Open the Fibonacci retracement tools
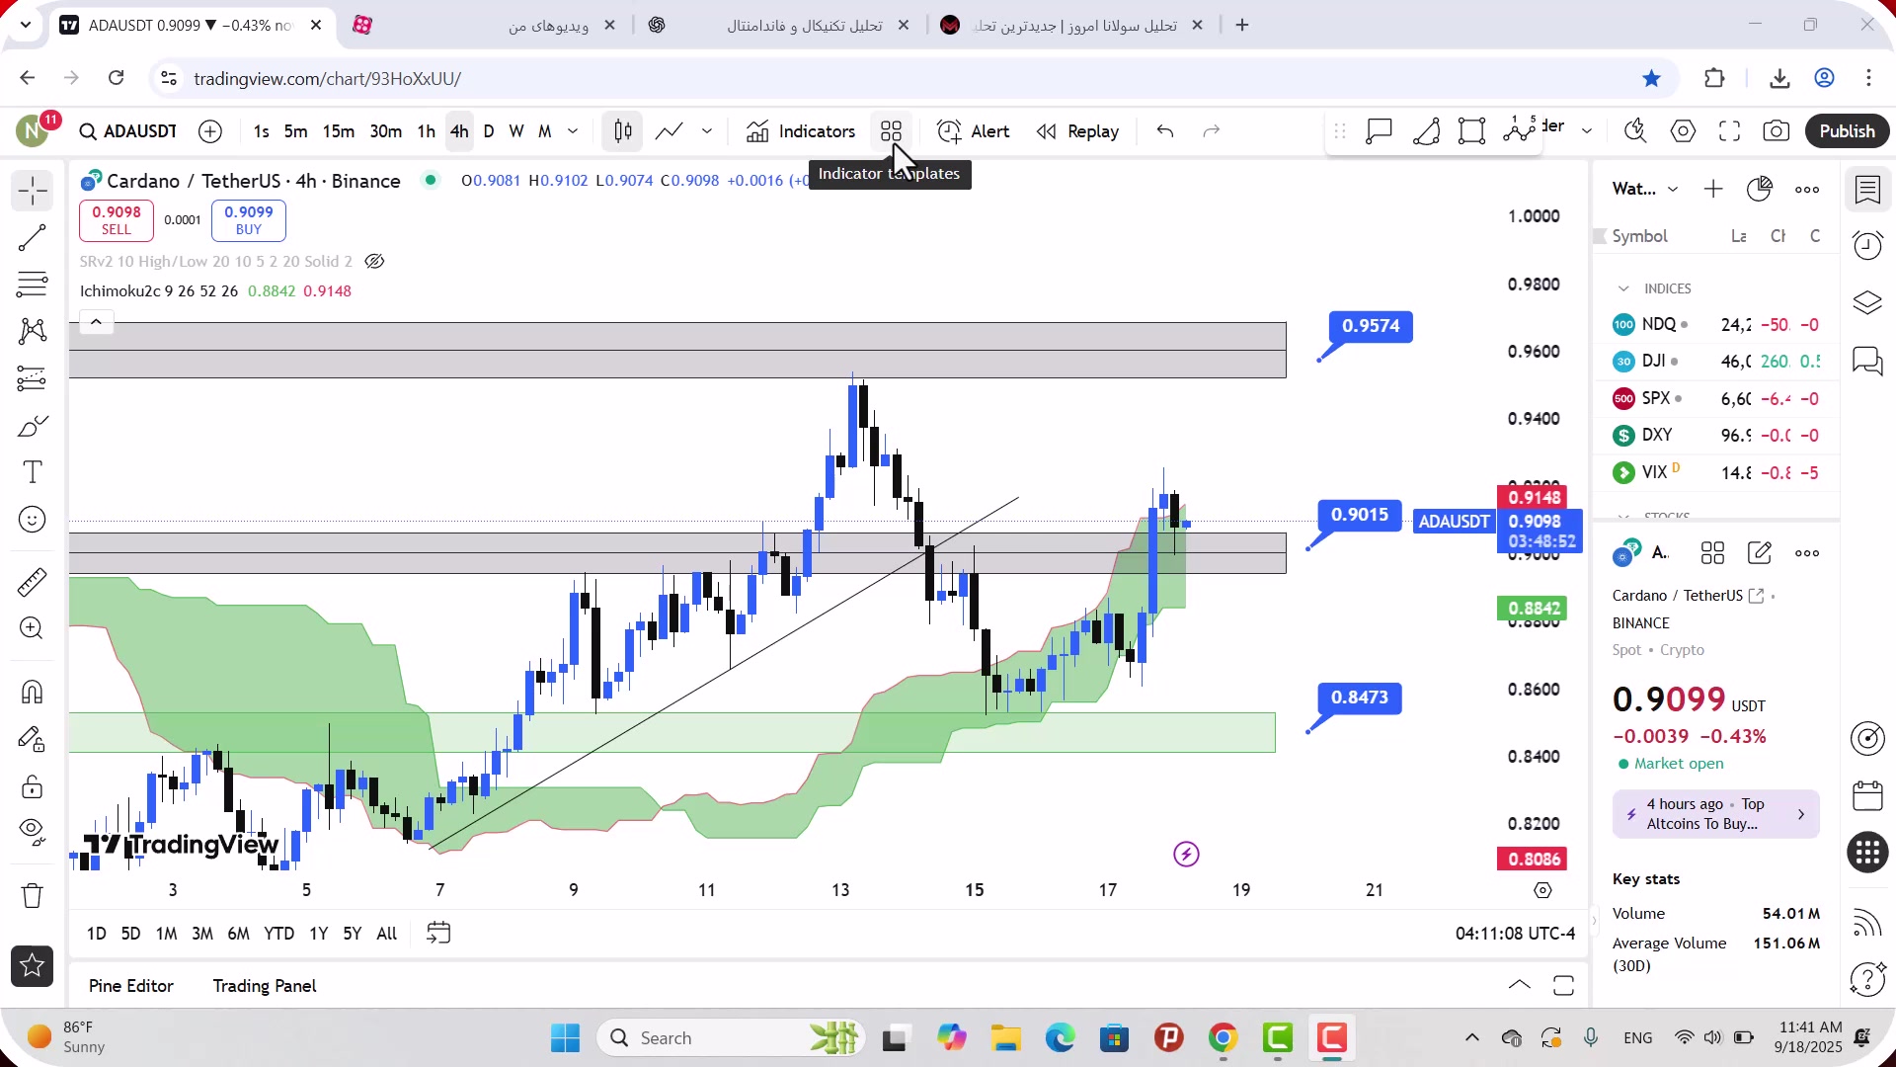The width and height of the screenshot is (1896, 1067). click(33, 285)
